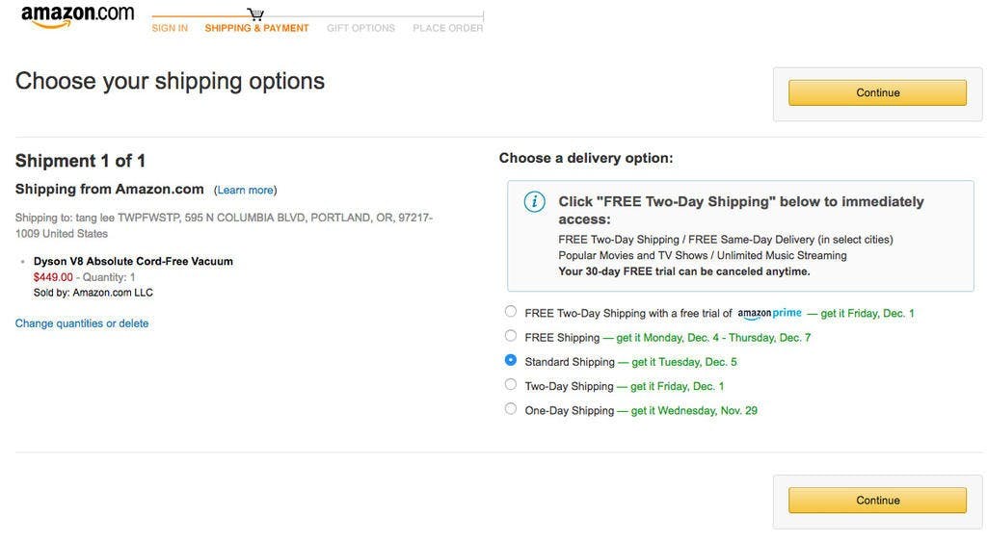987x541 pixels.
Task: Click the shopping cart progress icon
Action: pos(255,13)
